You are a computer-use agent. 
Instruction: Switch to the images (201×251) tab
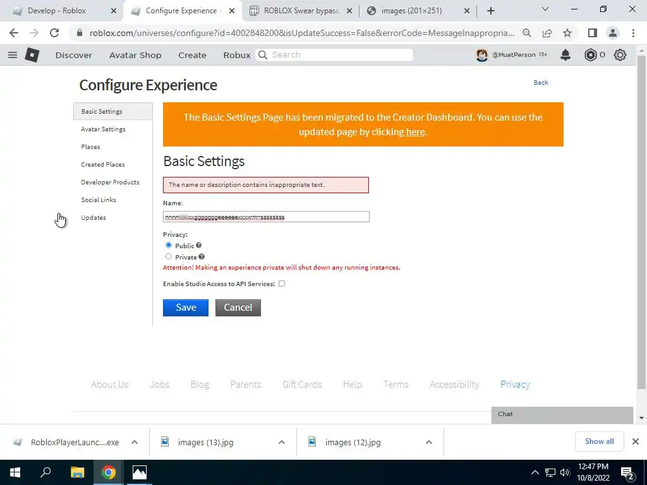[x=411, y=11]
